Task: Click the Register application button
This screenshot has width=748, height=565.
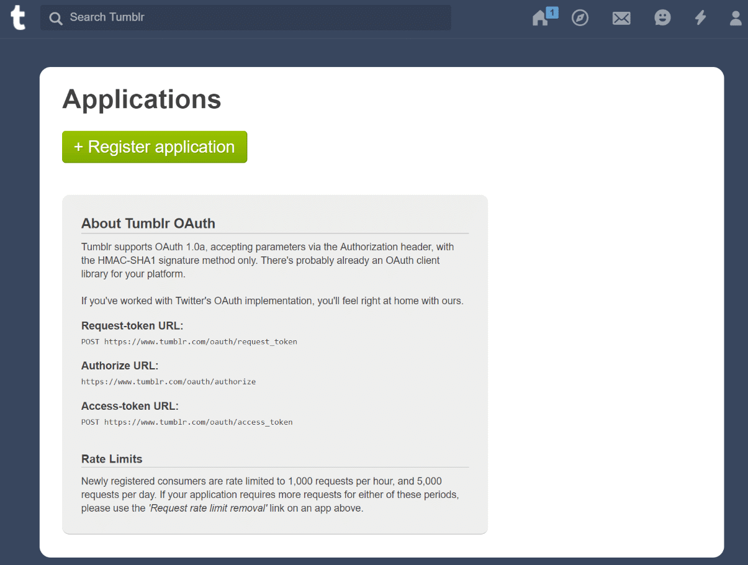Action: coord(155,147)
